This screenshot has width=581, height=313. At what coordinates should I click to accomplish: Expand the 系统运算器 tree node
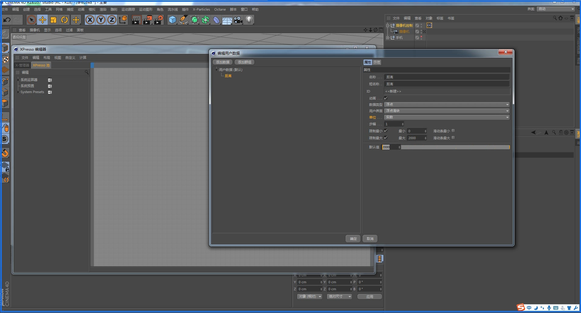pyautogui.click(x=18, y=80)
